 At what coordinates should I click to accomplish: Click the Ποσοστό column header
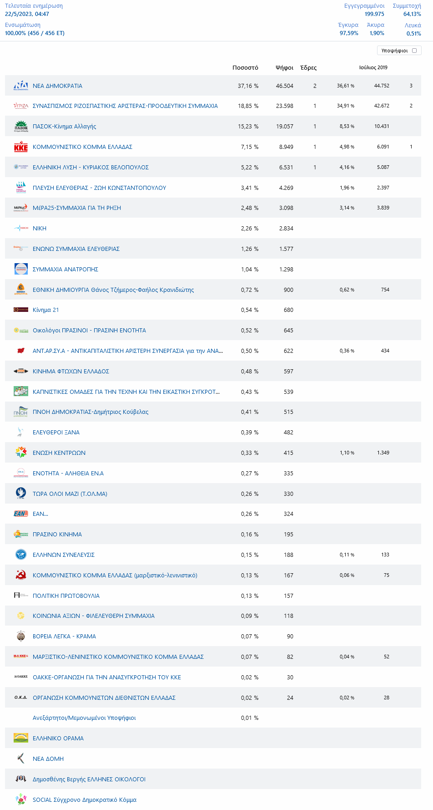pos(245,68)
